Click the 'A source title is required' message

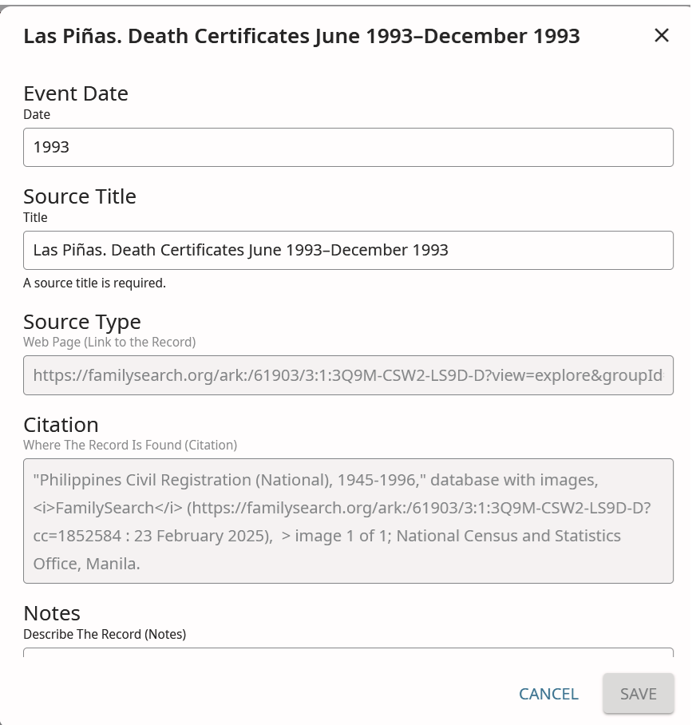click(x=94, y=283)
